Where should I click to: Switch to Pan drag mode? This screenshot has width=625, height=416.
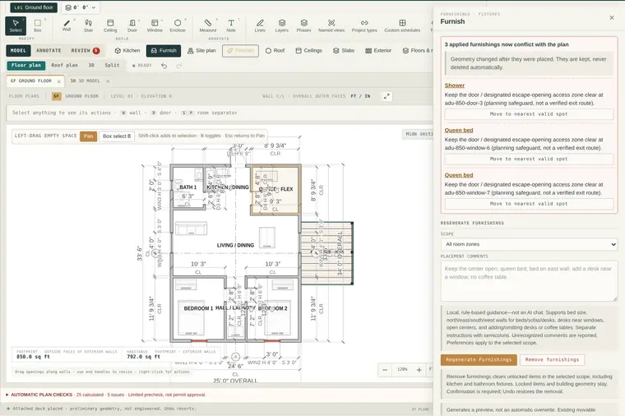88,136
